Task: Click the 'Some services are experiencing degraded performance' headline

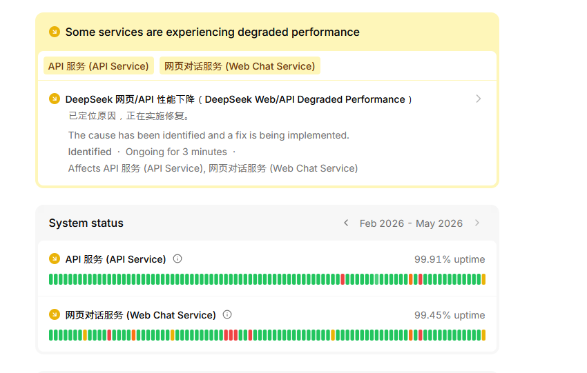Action: (212, 32)
